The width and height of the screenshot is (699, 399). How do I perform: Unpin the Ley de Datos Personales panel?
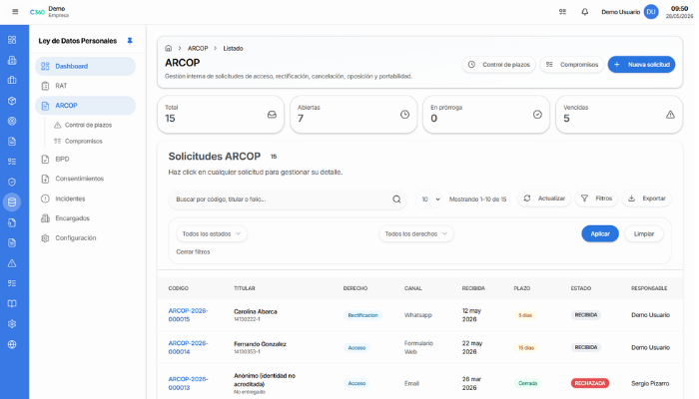pyautogui.click(x=130, y=41)
